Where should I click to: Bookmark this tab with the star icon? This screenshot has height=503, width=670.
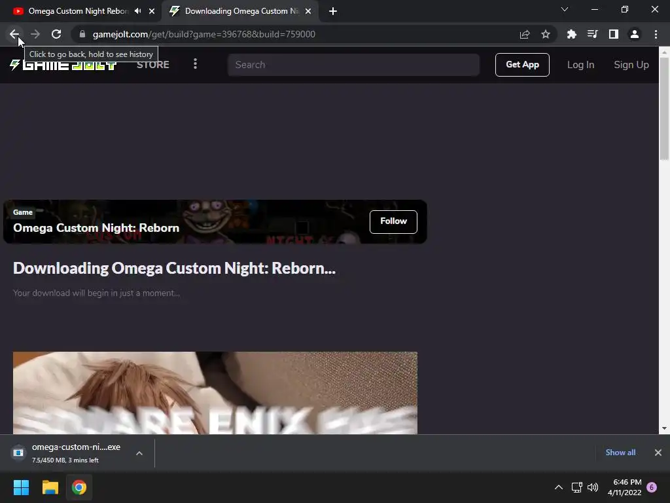(546, 34)
